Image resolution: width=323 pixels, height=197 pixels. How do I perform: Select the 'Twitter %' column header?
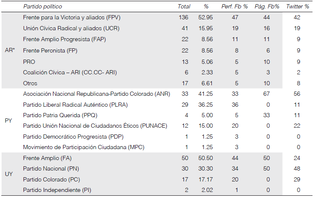pos(297,7)
